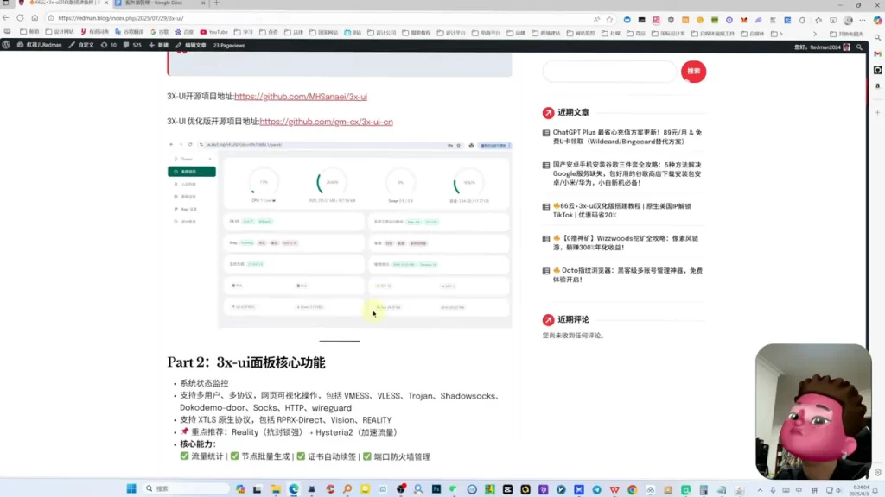The height and width of the screenshot is (497, 885).
Task: Open the comments counter showing 525
Action: (132, 45)
